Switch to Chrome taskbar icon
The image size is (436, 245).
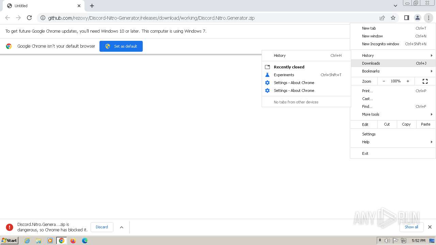click(x=61, y=241)
